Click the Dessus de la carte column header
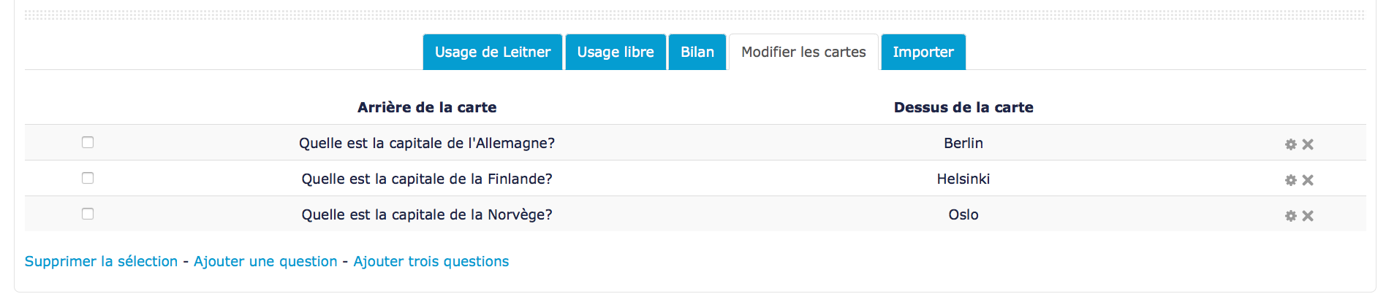 (963, 107)
